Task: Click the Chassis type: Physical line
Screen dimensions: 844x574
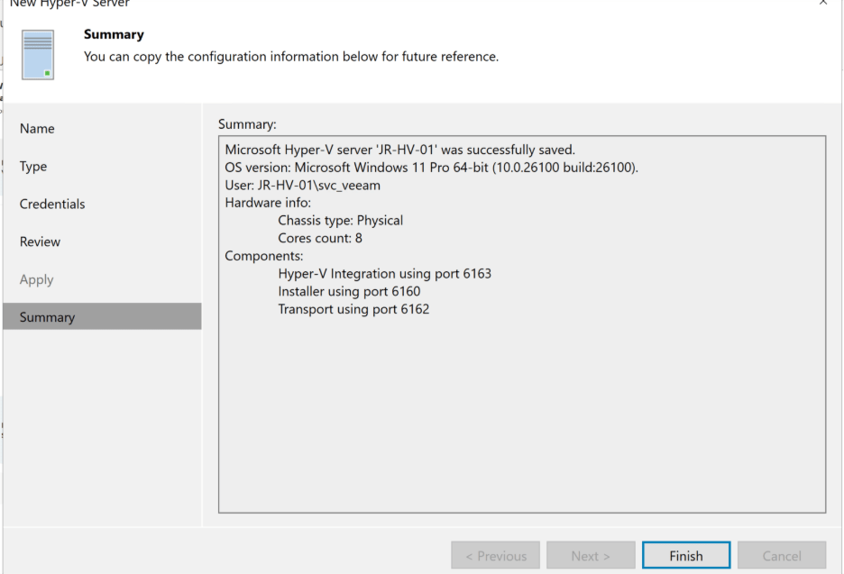Action: pos(340,221)
